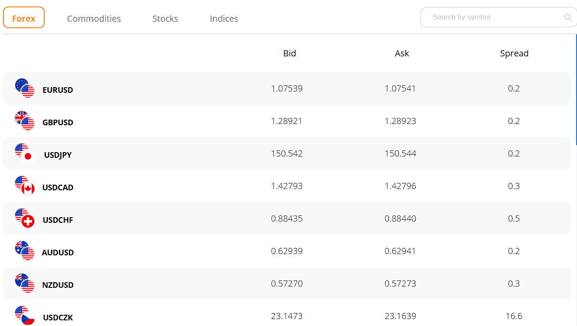The width and height of the screenshot is (577, 326).
Task: Click the Spread column header
Action: point(514,53)
